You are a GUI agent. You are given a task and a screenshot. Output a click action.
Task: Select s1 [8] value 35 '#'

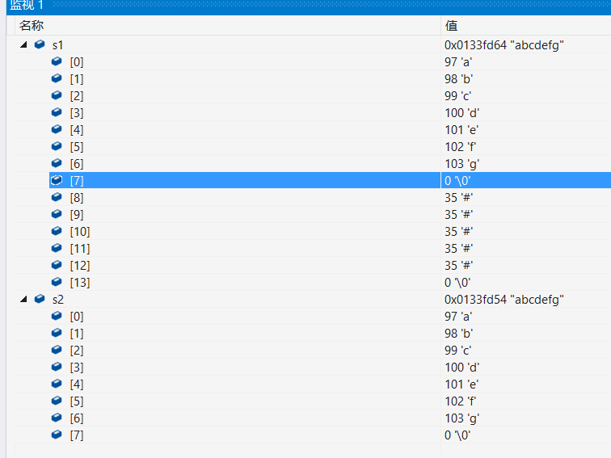click(x=458, y=198)
